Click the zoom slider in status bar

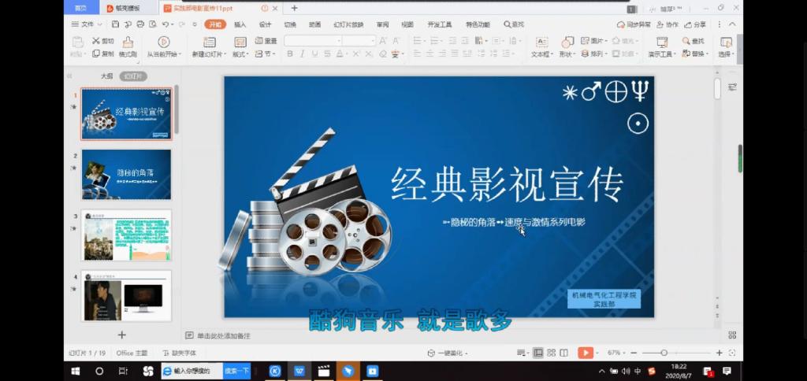(664, 353)
